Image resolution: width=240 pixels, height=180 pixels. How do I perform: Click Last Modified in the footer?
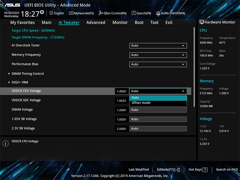[139, 169]
